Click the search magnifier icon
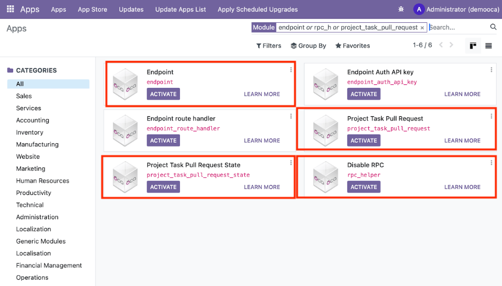The height and width of the screenshot is (286, 502). 493,27
